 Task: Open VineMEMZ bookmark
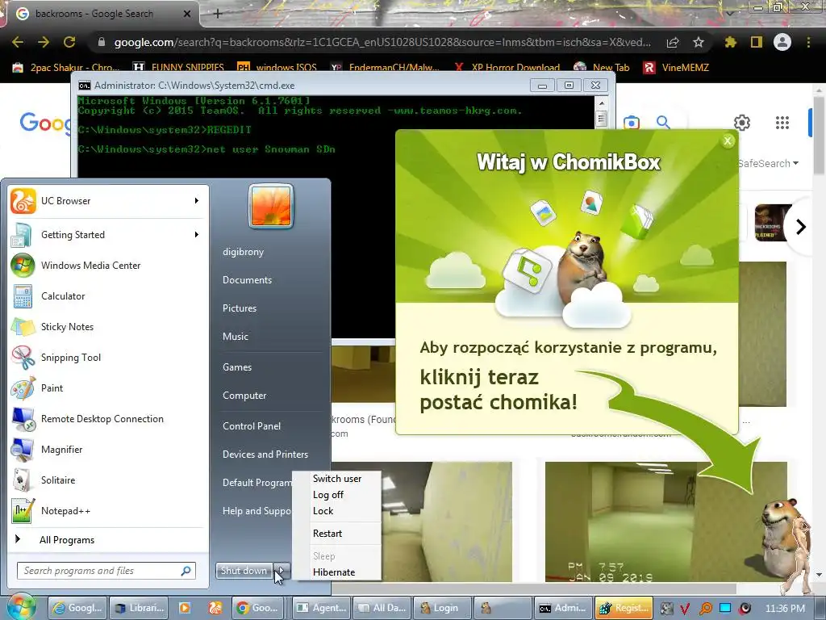click(676, 68)
